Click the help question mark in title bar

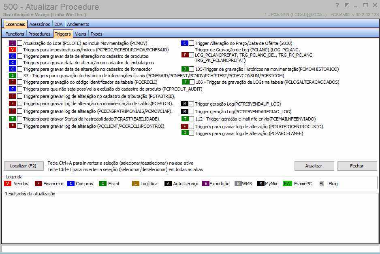click(337, 5)
